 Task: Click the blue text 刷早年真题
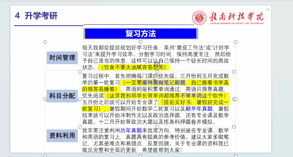199,109
